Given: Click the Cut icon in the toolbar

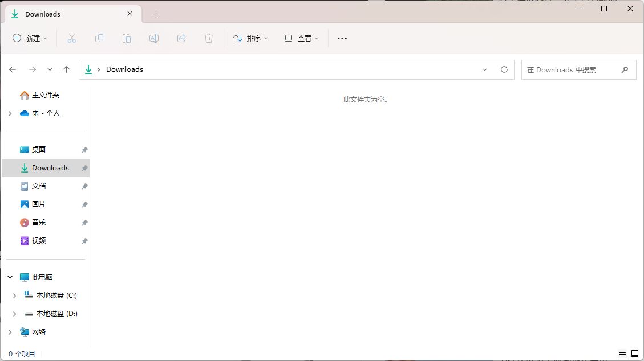Looking at the screenshot, I should point(72,38).
